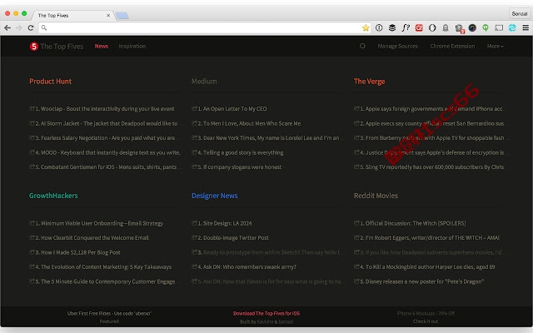Open 'How I Made $2,128 Per Blog Post'
The image size is (533, 333).
click(77, 252)
